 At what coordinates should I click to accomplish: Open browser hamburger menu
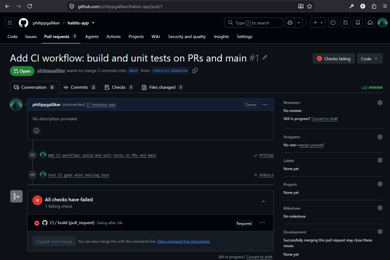click(x=385, y=6)
